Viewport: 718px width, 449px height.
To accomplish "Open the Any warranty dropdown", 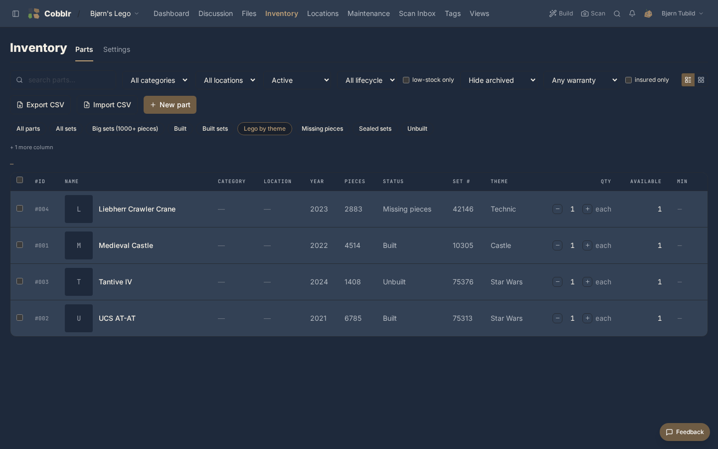I will coord(584,80).
